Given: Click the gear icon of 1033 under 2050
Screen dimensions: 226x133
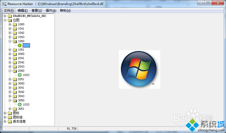Looking at the screenshot, I should [x=20, y=75].
